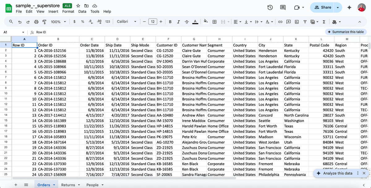Switch to the Returns sheet
The height and width of the screenshot is (188, 371).
click(x=69, y=185)
